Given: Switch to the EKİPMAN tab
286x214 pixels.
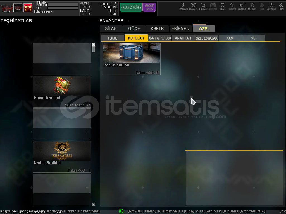Looking at the screenshot, I should [x=180, y=29].
